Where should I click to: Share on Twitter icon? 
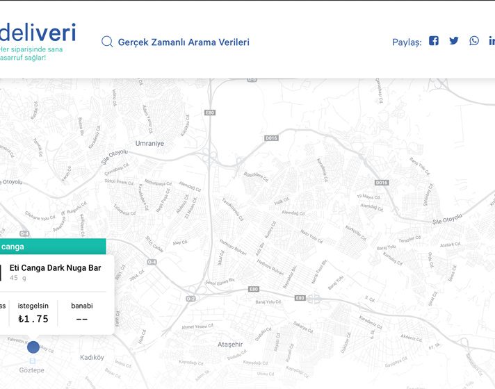point(454,41)
